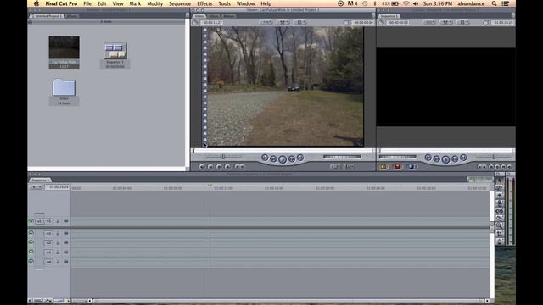Click Canvas Insert edit button (yellow)
The height and width of the screenshot is (305, 543).
[x=383, y=167]
